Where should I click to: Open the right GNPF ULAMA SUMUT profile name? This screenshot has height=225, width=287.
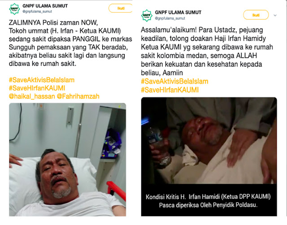point(178,13)
